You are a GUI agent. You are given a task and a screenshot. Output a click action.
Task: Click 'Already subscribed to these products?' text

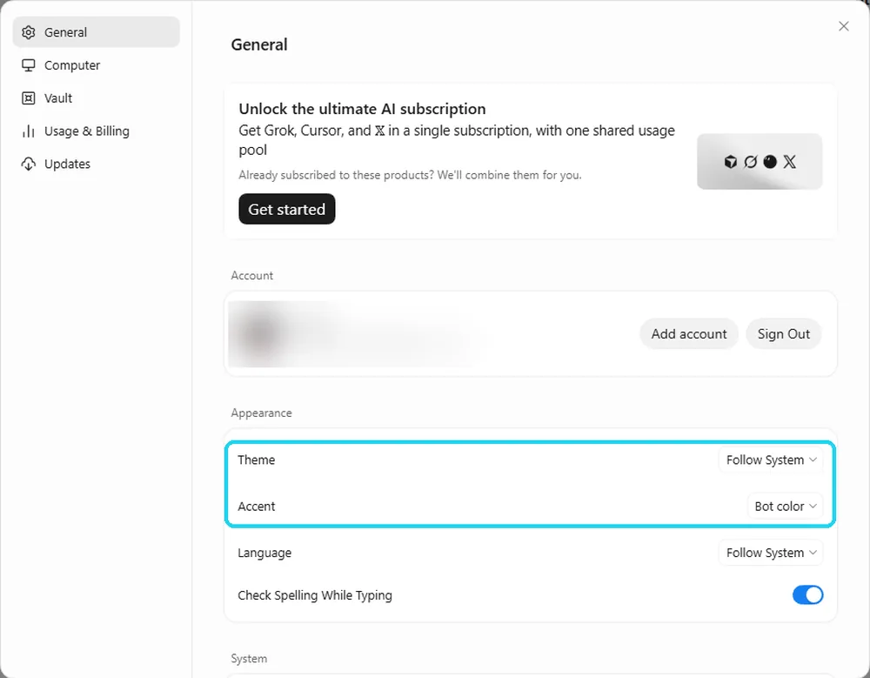pyautogui.click(x=336, y=175)
